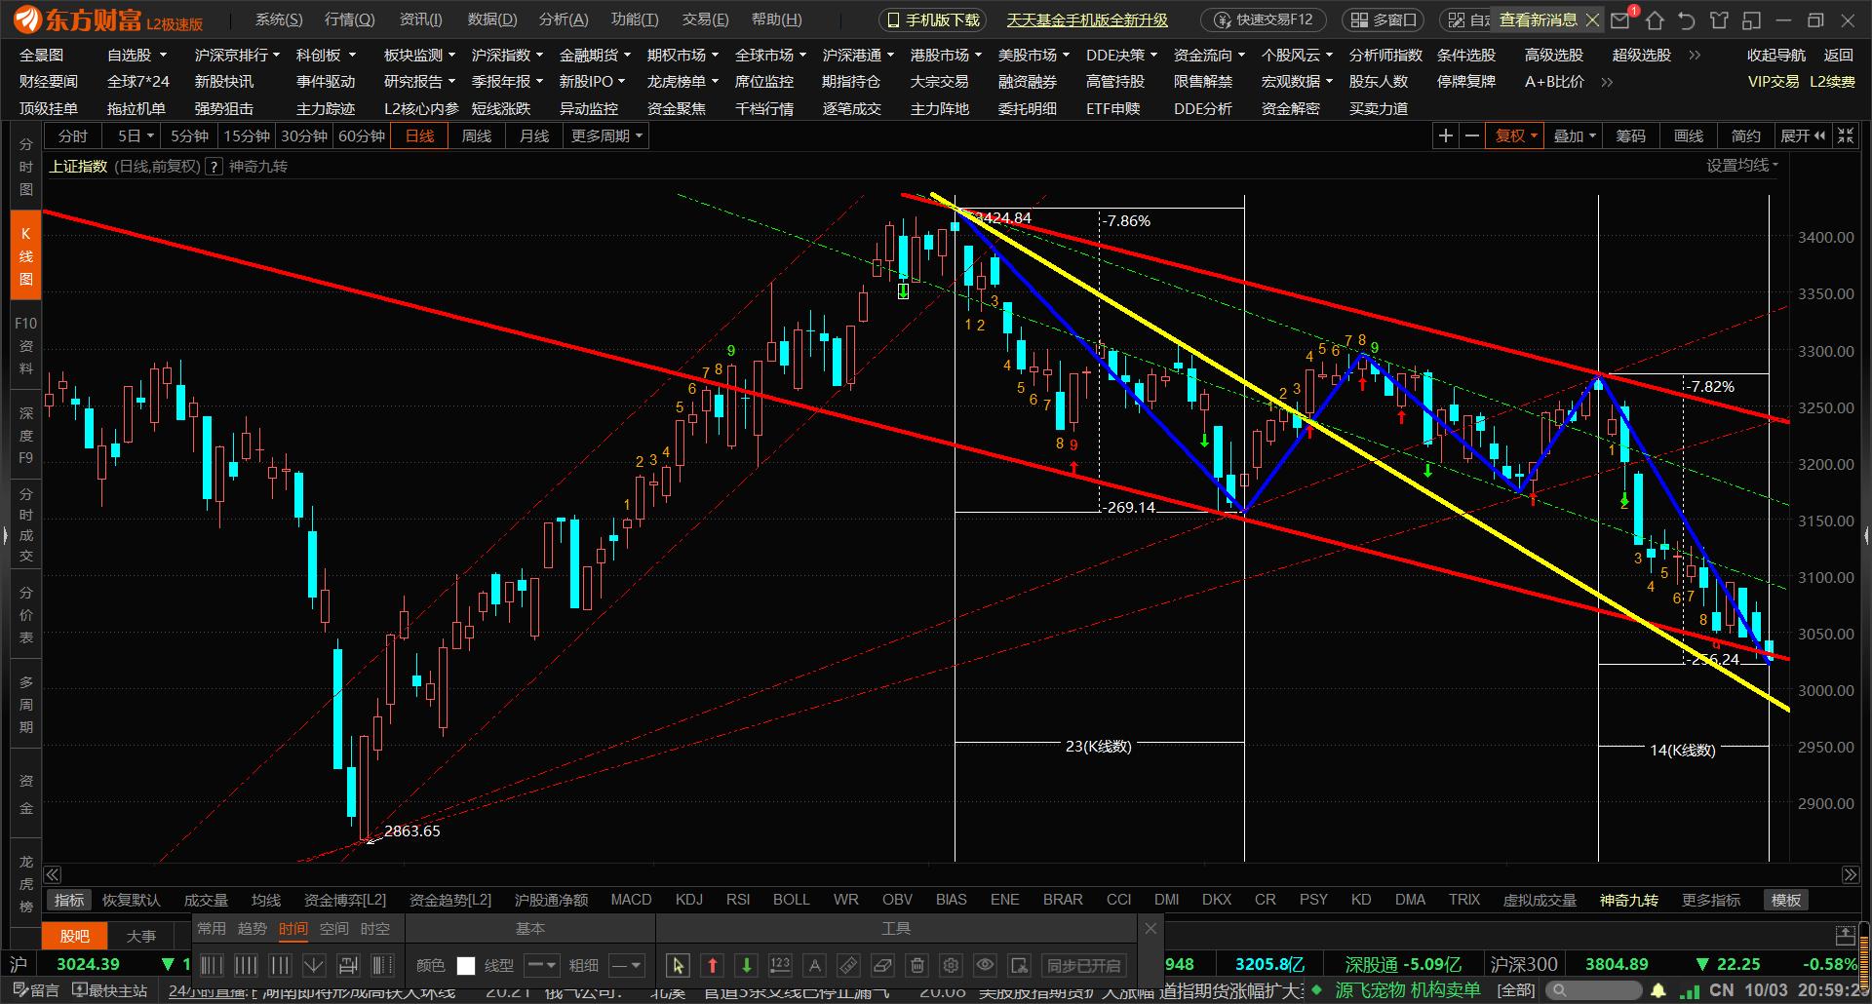Image resolution: width=1872 pixels, height=1004 pixels.
Task: Select the first time-period vertical lines tool
Action: tap(212, 965)
